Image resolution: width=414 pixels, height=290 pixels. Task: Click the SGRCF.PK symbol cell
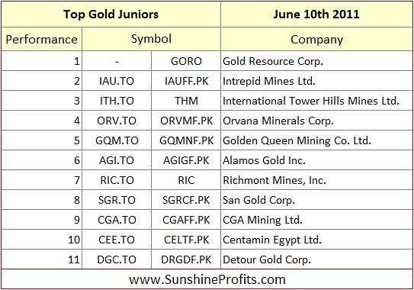[186, 200]
